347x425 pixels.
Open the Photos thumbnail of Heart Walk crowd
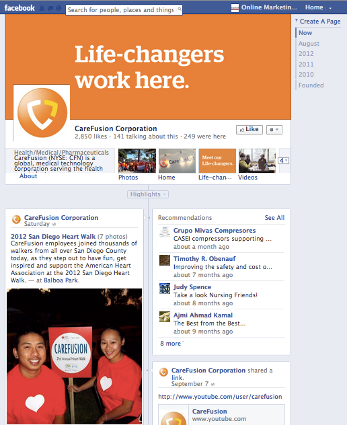(x=137, y=161)
